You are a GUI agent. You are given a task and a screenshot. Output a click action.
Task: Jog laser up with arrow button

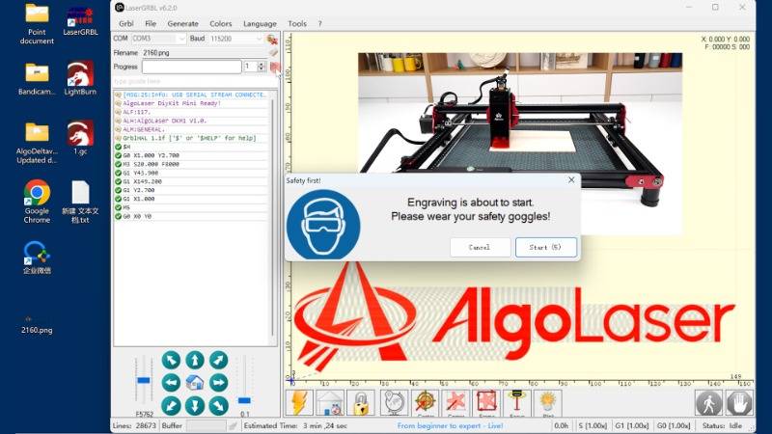pos(195,360)
